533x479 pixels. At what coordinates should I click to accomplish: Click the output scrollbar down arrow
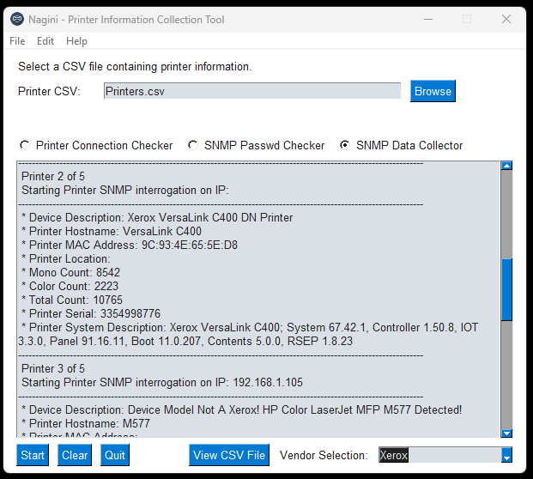pos(506,434)
